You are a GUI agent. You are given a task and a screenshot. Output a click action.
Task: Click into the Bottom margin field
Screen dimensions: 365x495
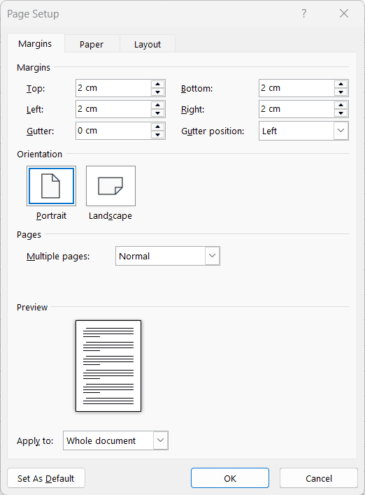click(296, 88)
